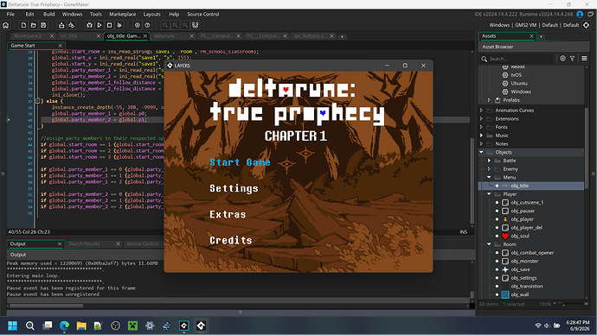Click the Zoom Out magnifier icon
597x335 pixels.
[165, 25]
